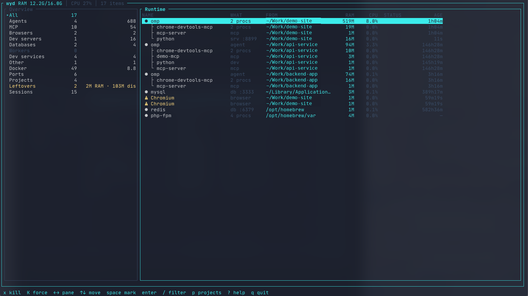
Task: Click the status dot of the redis row
Action: pyautogui.click(x=146, y=109)
